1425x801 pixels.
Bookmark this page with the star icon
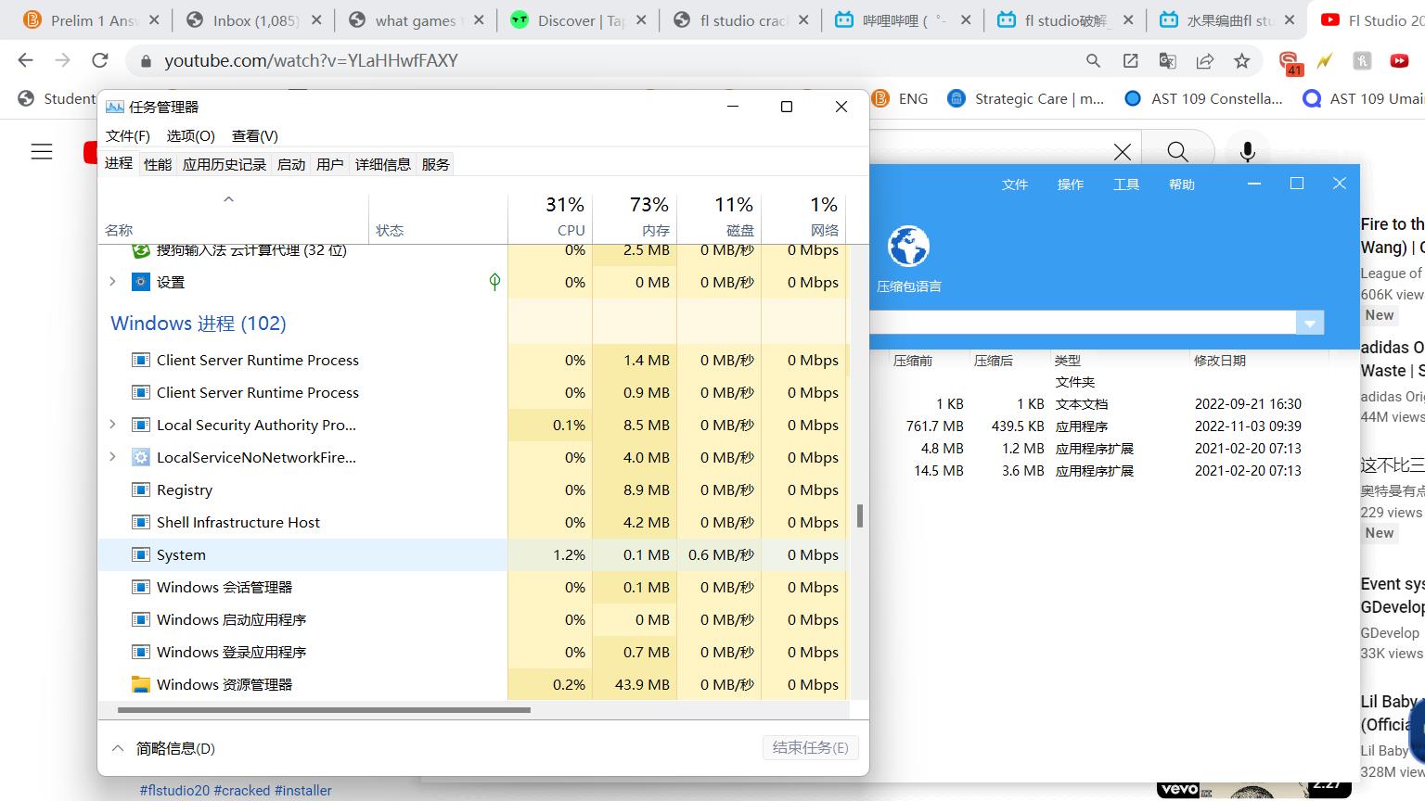[1241, 60]
